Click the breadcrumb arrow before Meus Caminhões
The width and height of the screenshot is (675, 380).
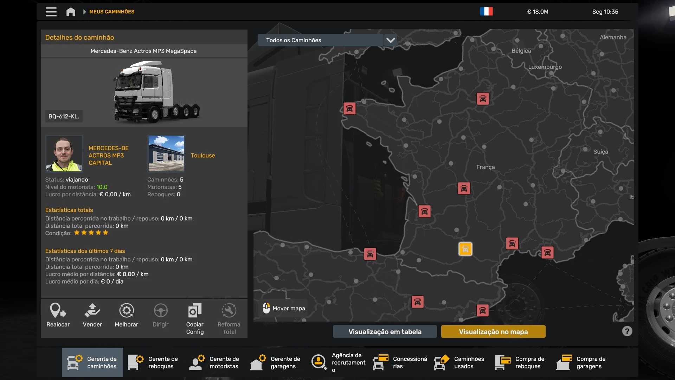[84, 12]
